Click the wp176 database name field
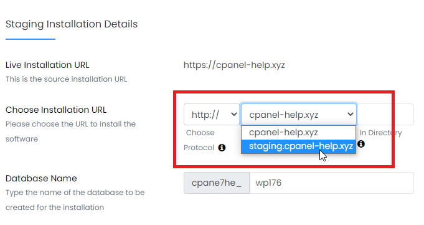Image resolution: width=424 pixels, height=225 pixels. tap(331, 183)
